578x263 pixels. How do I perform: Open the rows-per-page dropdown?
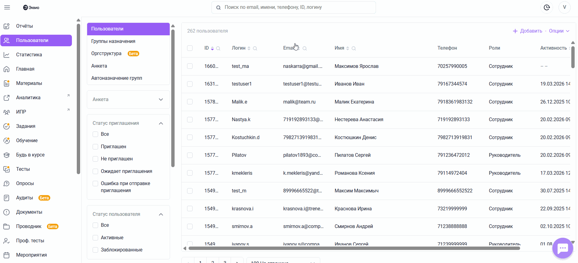click(x=283, y=261)
